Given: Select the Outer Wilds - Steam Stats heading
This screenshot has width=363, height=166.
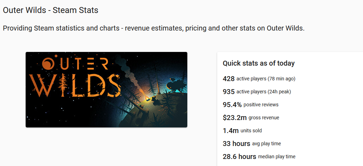Looking at the screenshot, I should tap(51, 10).
